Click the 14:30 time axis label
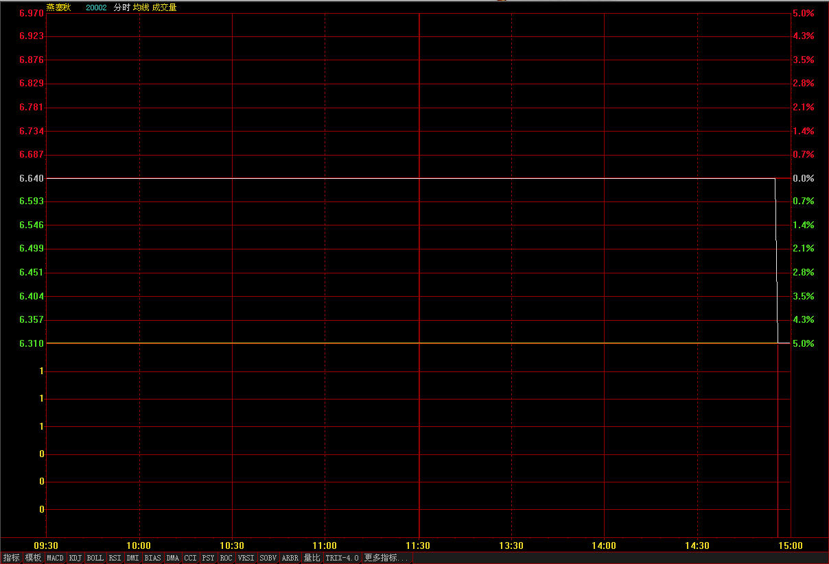This screenshot has width=829, height=564. pyautogui.click(x=697, y=545)
